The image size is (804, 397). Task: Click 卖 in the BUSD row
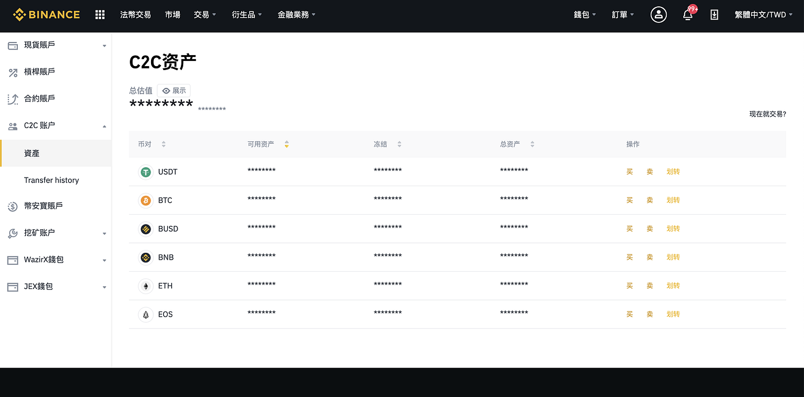pos(650,229)
